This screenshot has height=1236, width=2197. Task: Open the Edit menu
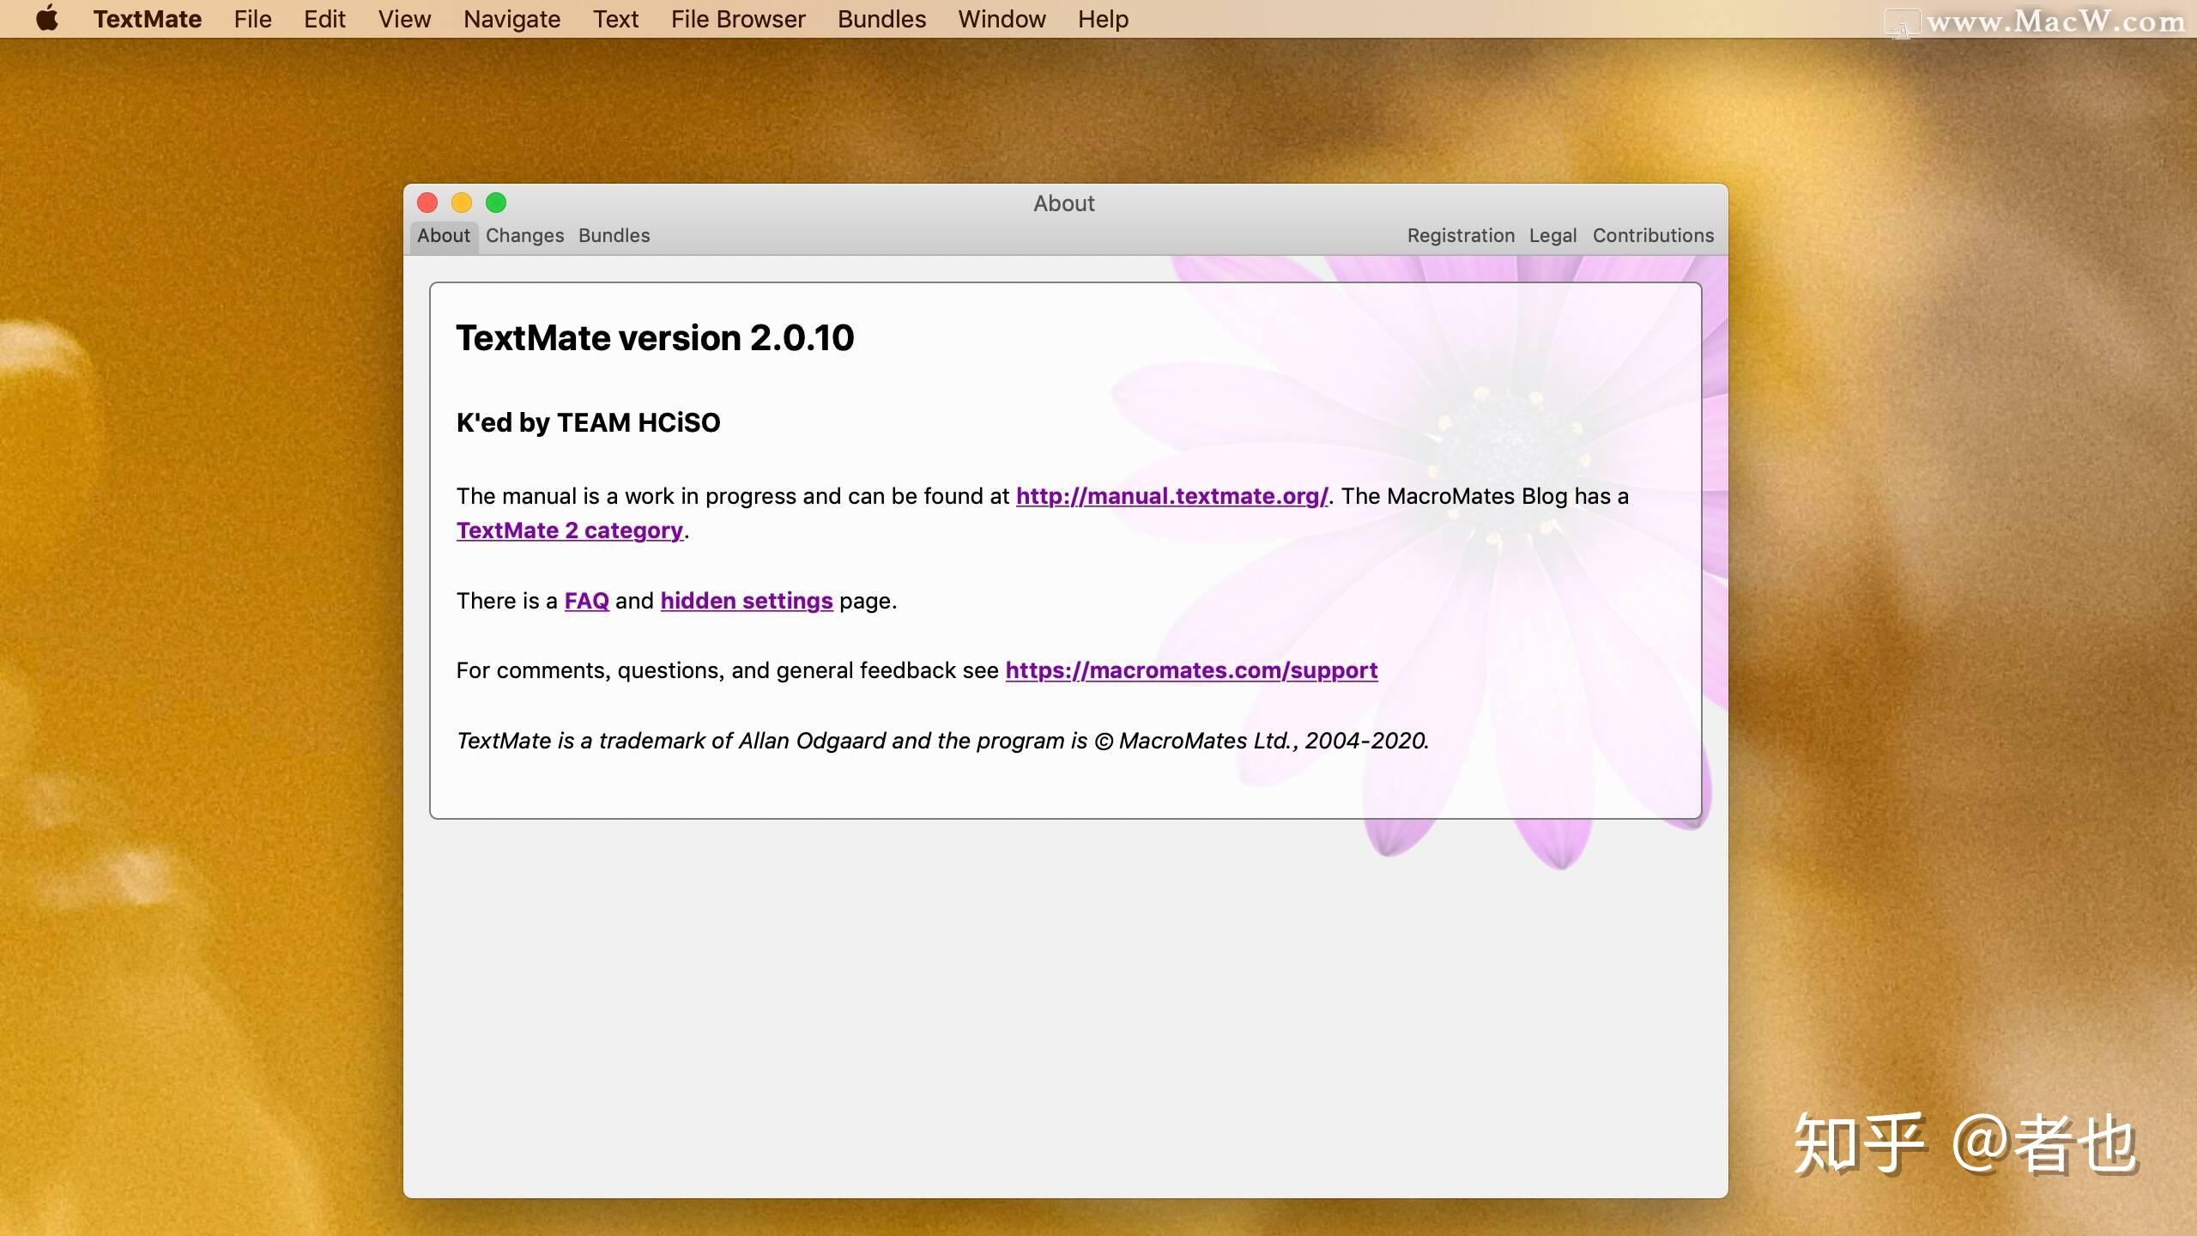coord(324,19)
